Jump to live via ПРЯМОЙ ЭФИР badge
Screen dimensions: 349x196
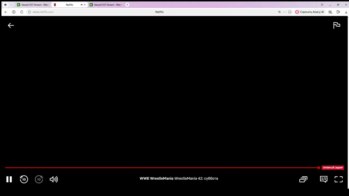[x=333, y=168]
